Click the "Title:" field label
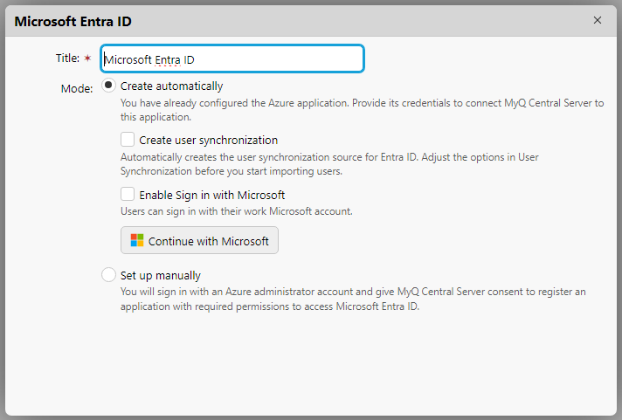 pos(67,59)
